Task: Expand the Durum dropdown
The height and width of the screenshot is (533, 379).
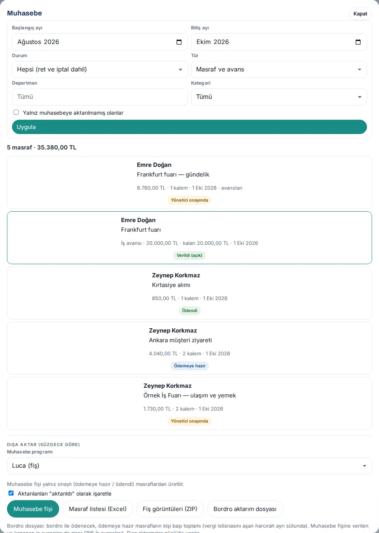Action: click(100, 70)
